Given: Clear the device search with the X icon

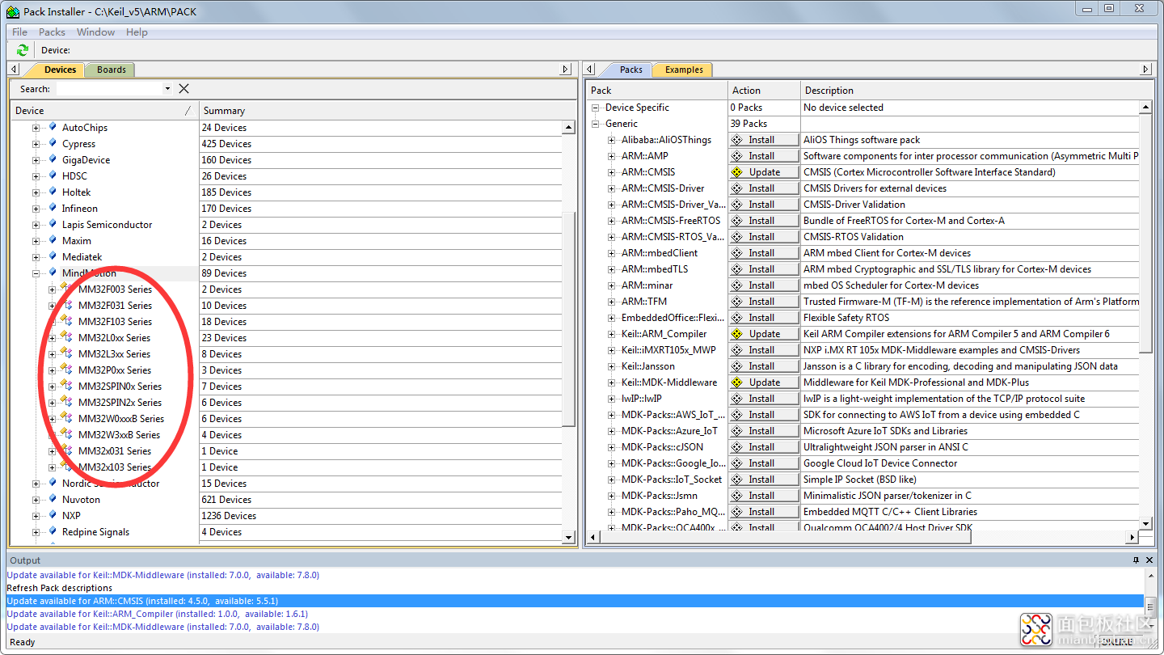Looking at the screenshot, I should click(x=184, y=89).
